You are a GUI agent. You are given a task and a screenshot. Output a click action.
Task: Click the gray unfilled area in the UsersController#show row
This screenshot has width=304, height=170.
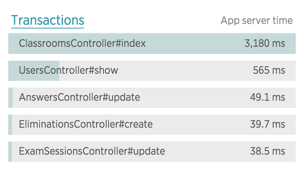[178, 71]
